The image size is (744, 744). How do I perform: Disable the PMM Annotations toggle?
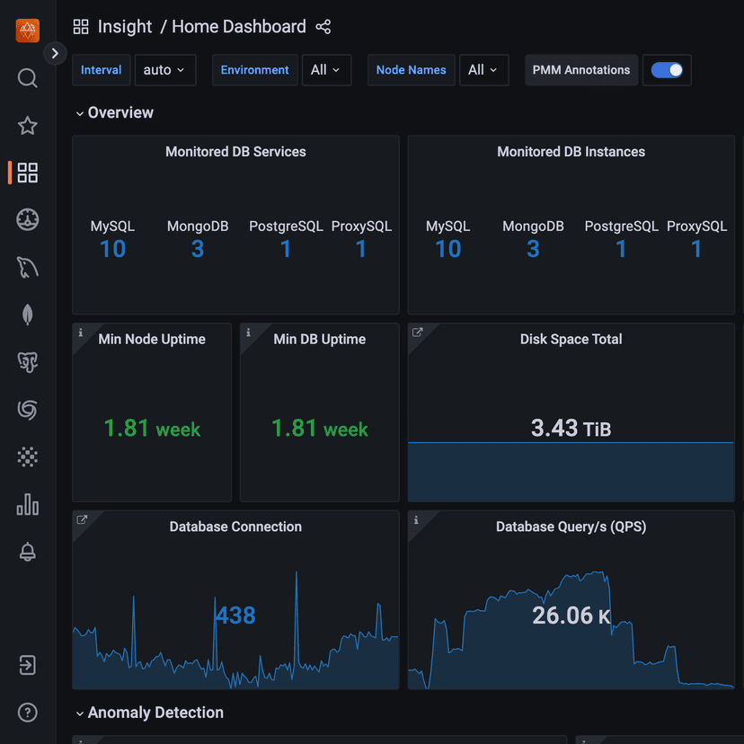pyautogui.click(x=667, y=69)
